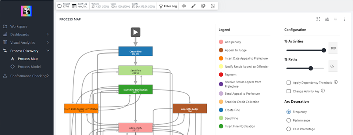This screenshot has height=135, width=353.
Task: Expand the Visual Analytics chevron
Action: (48, 43)
